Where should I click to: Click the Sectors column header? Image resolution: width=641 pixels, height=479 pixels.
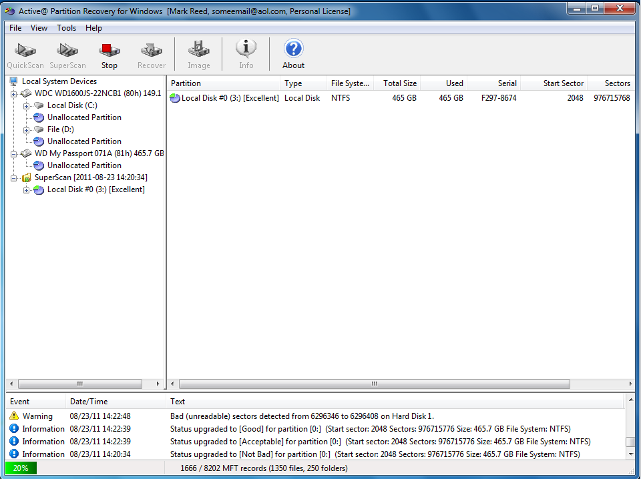tap(611, 83)
